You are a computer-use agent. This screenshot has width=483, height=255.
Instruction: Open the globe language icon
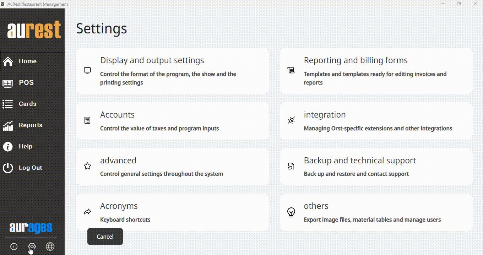pos(50,246)
